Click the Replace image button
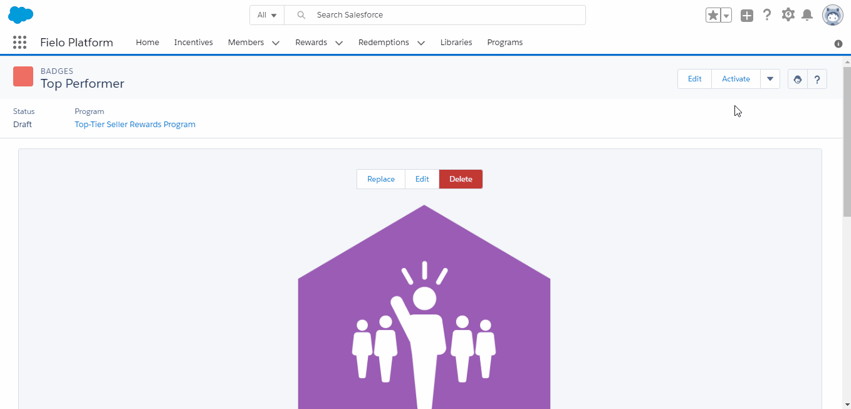This screenshot has width=851, height=409. (381, 179)
